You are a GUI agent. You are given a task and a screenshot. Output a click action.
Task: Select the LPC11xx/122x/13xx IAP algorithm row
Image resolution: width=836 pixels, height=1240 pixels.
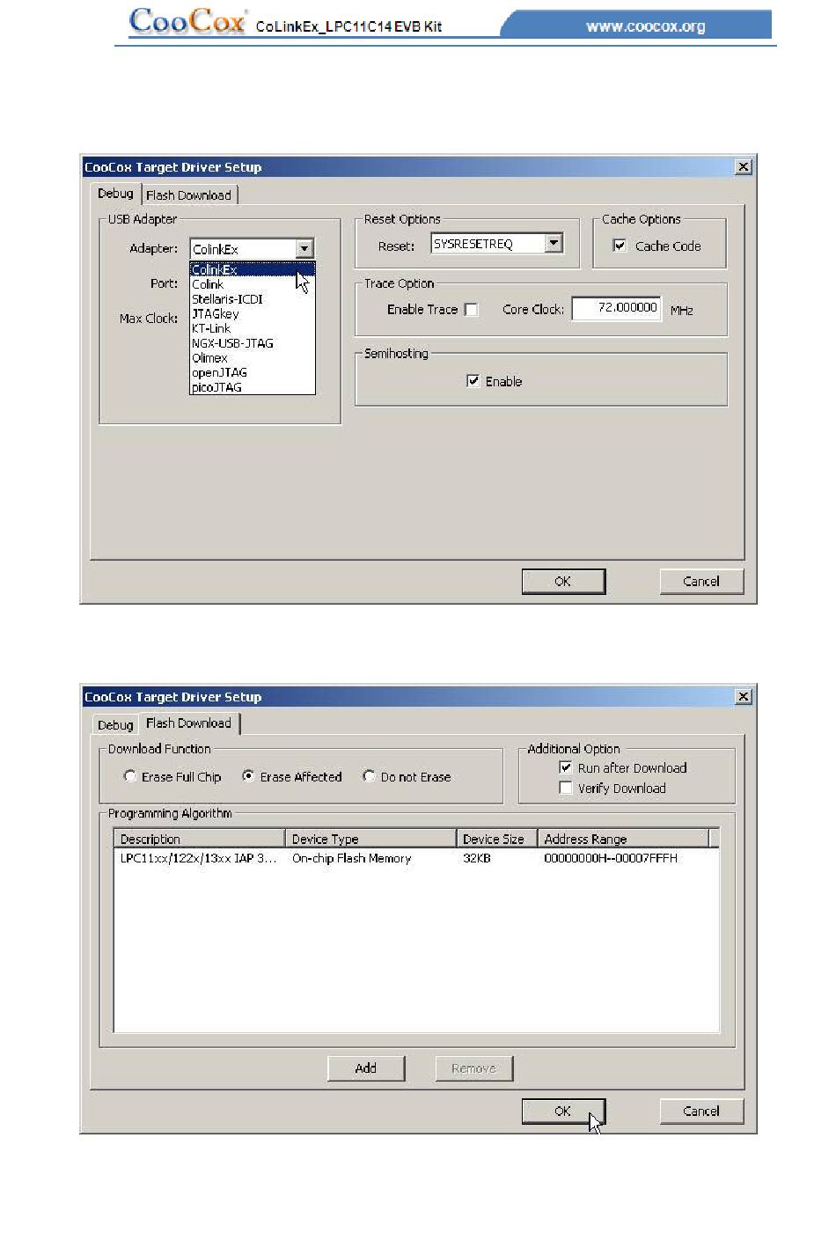416,858
